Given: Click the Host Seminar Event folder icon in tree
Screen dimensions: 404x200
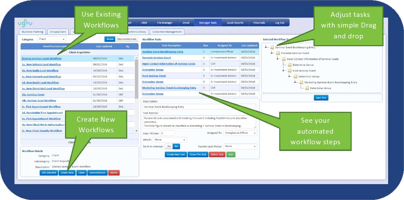Looking at the screenshot, I should tap(289, 71).
